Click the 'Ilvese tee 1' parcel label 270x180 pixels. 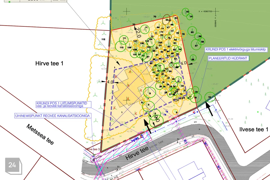[254, 129]
